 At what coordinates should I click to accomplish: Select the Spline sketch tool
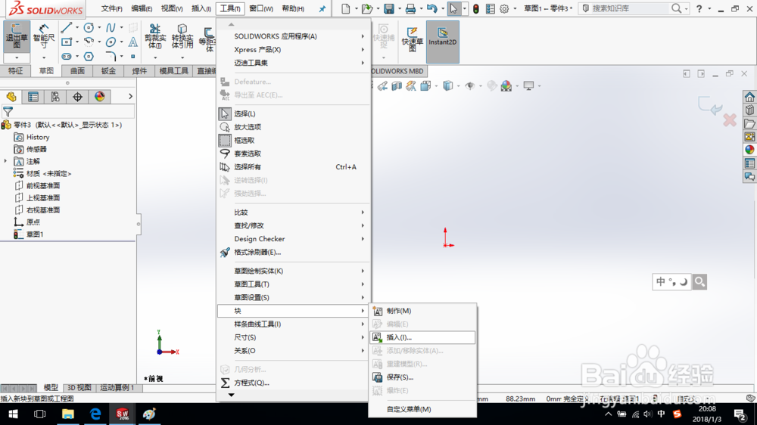point(111,27)
